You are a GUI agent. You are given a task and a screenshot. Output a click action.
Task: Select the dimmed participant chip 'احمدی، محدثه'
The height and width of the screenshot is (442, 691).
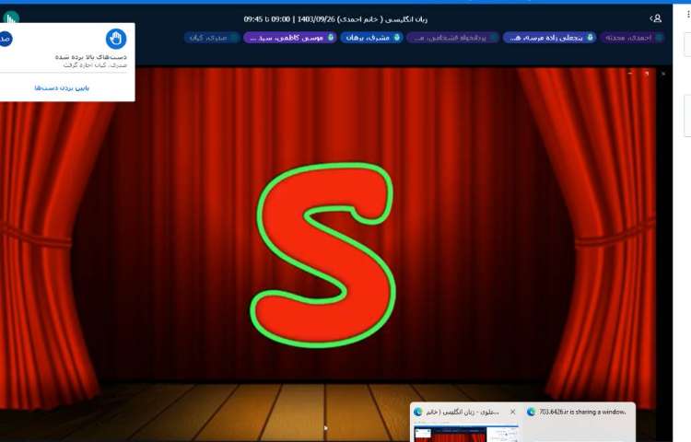click(632, 38)
